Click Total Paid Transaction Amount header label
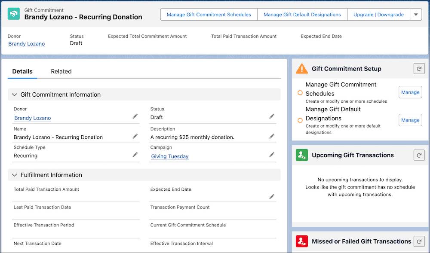The image size is (430, 253). [x=244, y=36]
